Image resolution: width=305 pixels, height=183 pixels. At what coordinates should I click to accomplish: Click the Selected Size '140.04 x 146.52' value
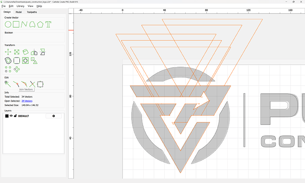click(x=30, y=105)
